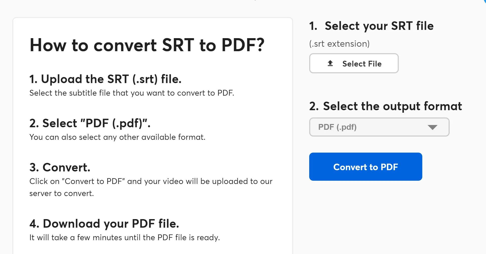Click step '4. Download your PDF file.' heading
The image size is (486, 254).
tap(105, 223)
